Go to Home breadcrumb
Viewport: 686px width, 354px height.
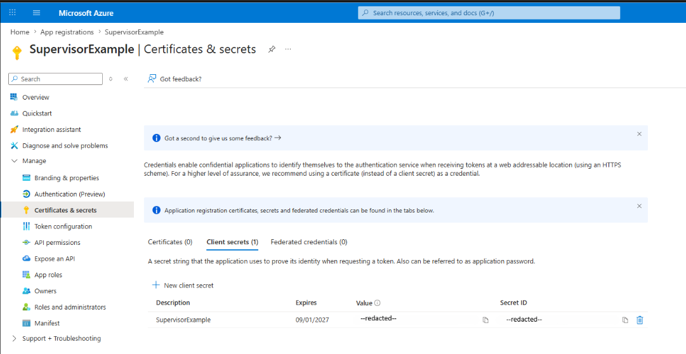pos(20,32)
